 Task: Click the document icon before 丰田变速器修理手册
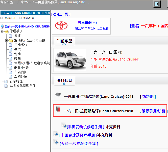pyautogui.click(x=56, y=134)
